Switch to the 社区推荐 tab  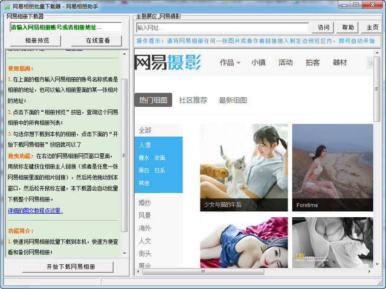coord(193,100)
